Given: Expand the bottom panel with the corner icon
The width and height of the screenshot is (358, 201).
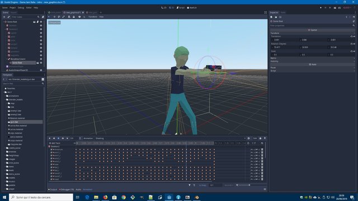Looking at the screenshot, I should tap(265, 189).
